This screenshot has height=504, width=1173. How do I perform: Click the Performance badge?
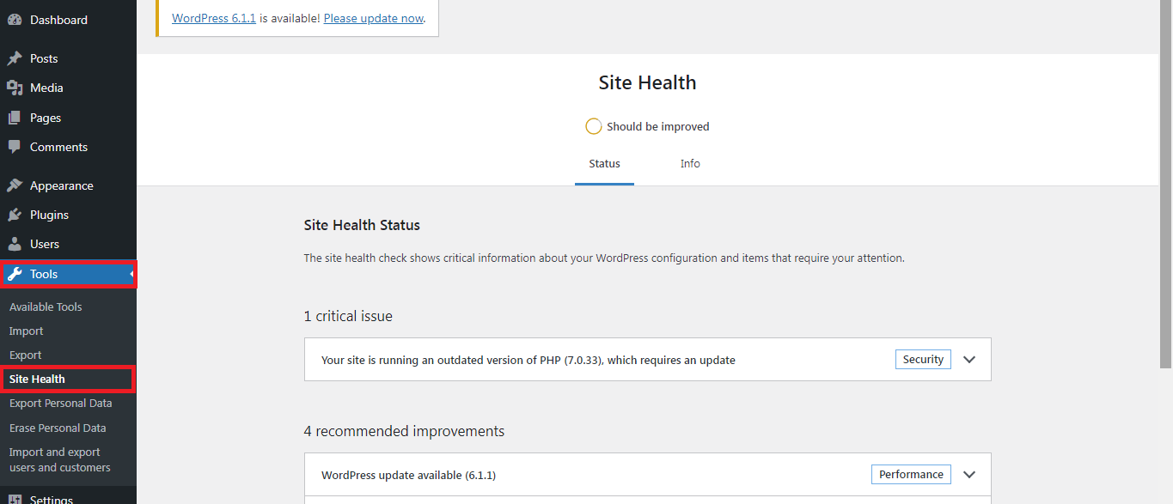coord(911,474)
